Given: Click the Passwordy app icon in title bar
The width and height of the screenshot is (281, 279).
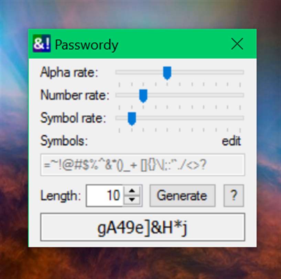Looking at the screenshot, I should click(x=42, y=44).
